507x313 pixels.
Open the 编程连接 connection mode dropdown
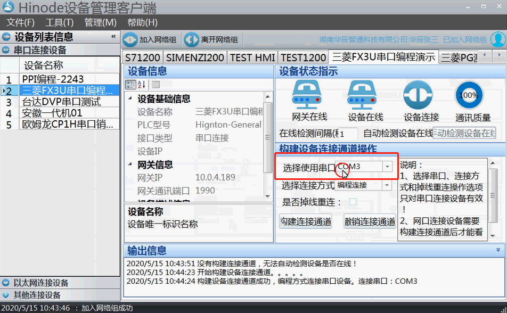click(x=386, y=185)
